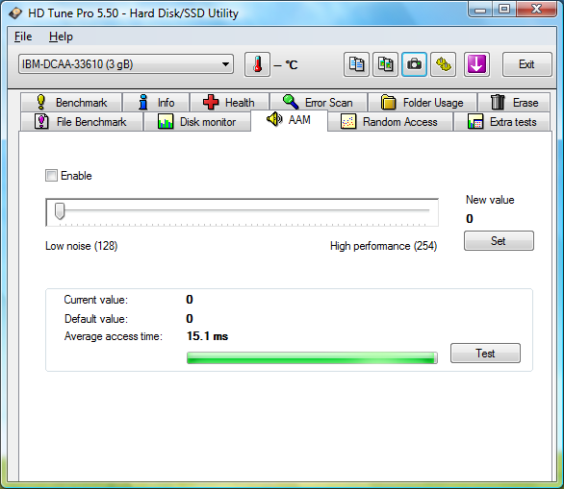Click the Set button
Screen dimensions: 564x489
point(499,240)
